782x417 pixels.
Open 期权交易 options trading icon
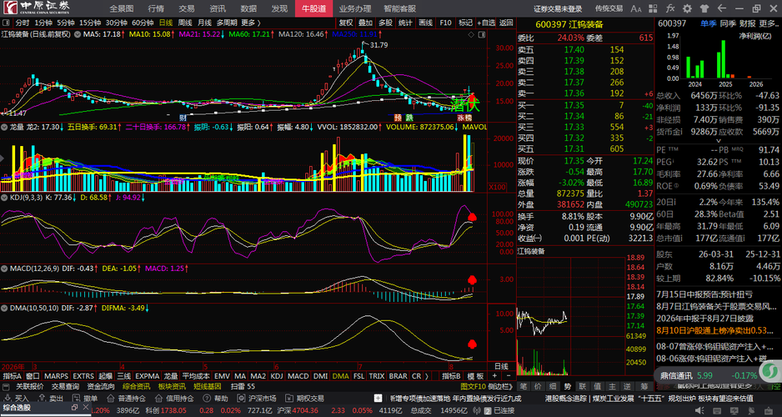click(288, 399)
